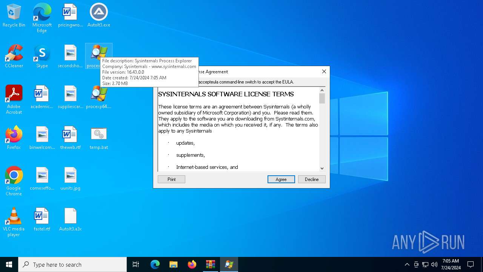The image size is (483, 272).
Task: Select the highlighted procexp desktop icon
Action: point(99,56)
